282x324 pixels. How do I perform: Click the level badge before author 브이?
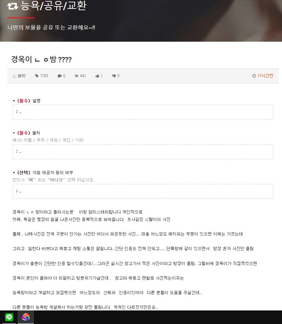click(14, 76)
